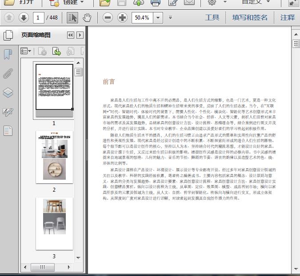
Task: Open the 注释 comments pane
Action: (288, 18)
